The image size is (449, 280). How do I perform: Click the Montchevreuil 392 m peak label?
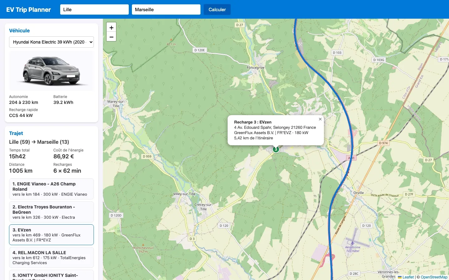pyautogui.click(x=143, y=250)
